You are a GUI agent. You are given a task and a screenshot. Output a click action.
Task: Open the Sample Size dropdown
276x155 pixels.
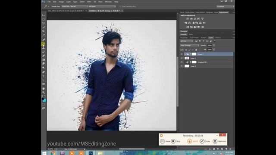[75, 6]
